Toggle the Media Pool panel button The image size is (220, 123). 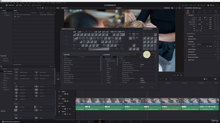tap(10, 5)
